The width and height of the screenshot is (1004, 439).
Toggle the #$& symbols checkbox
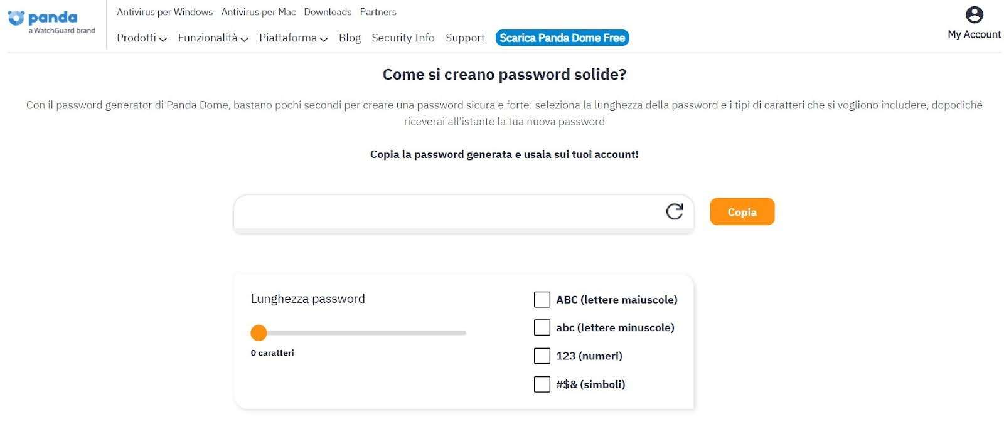[x=542, y=384]
